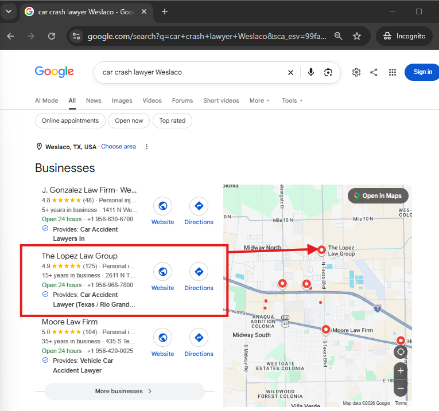Expand the More dropdown

click(x=259, y=101)
